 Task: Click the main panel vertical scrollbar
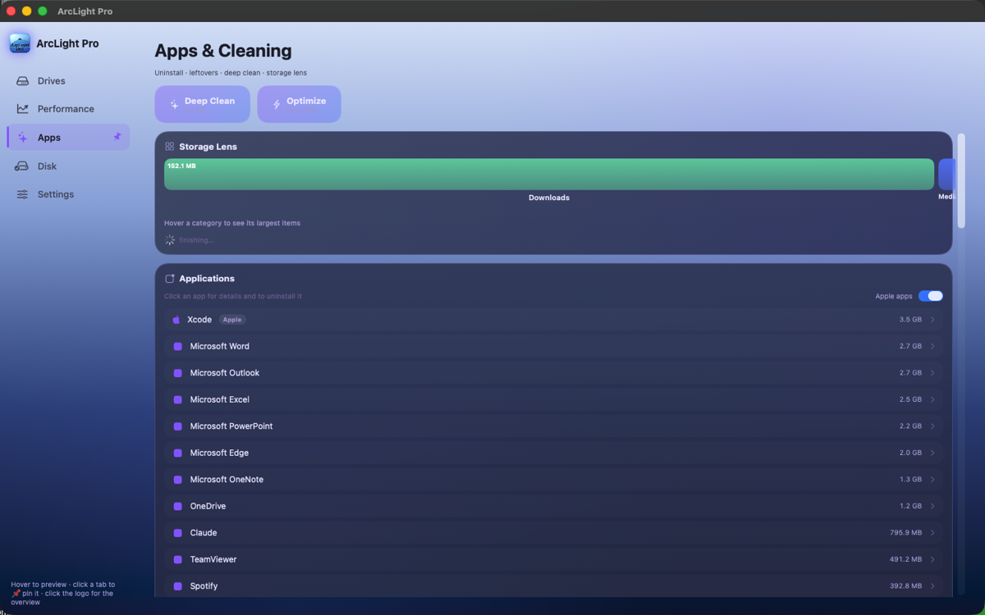click(961, 180)
